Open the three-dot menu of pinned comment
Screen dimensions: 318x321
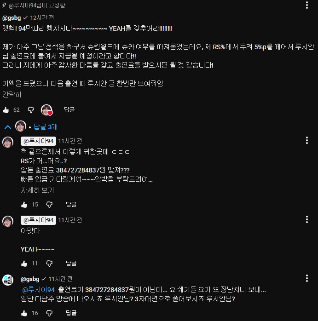307,5
